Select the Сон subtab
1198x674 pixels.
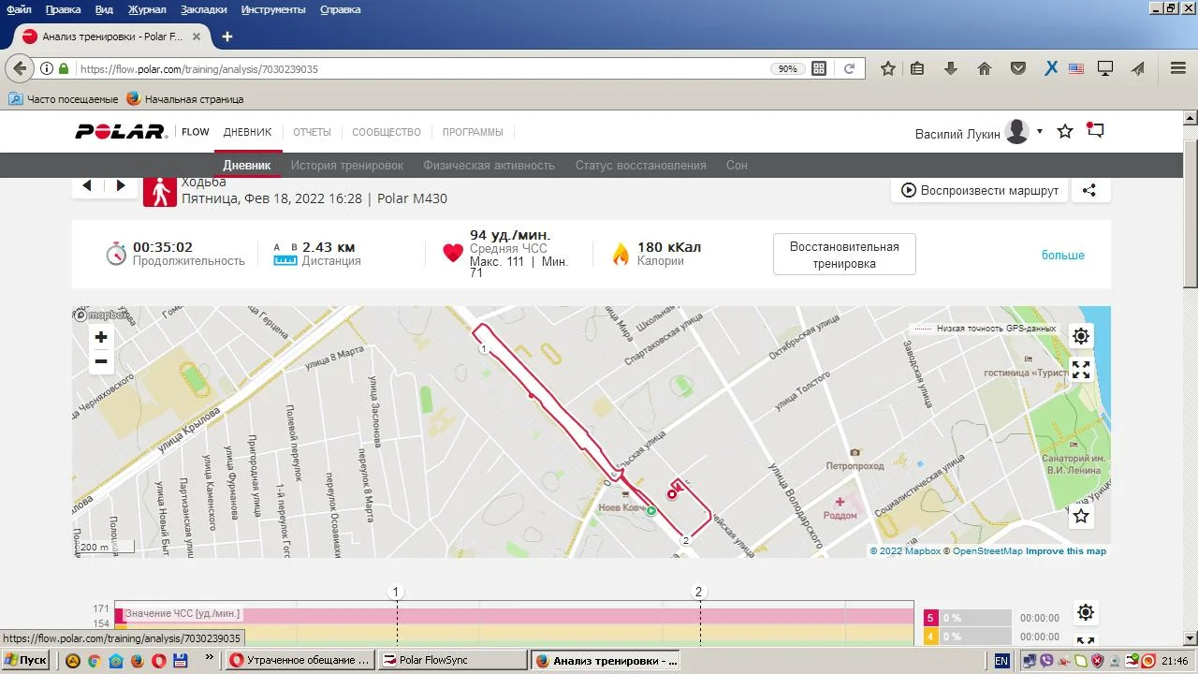tap(737, 165)
